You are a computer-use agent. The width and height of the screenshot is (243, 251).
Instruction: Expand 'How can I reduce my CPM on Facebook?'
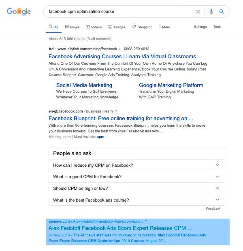click(137, 165)
